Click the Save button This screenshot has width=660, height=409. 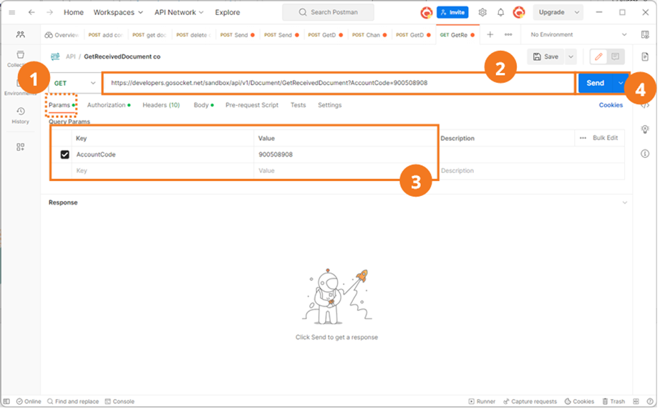coord(545,56)
